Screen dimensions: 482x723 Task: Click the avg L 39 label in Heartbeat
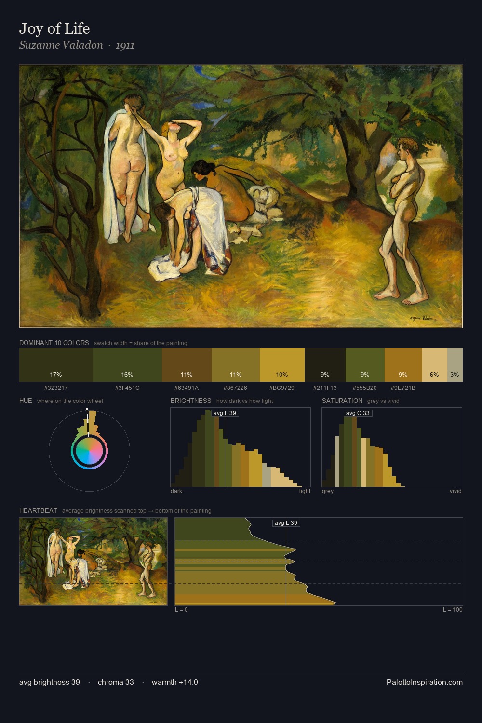click(x=286, y=523)
